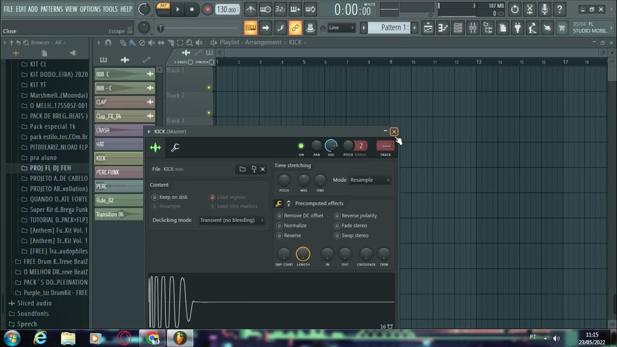Screen dimensions: 617x347
Task: Open the OPTIONS menu
Action: click(90, 9)
